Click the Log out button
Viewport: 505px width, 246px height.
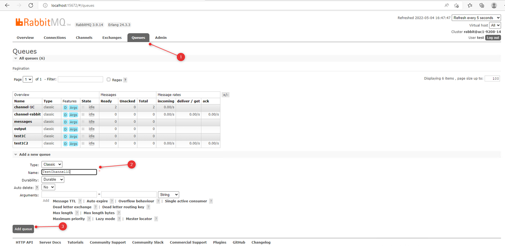(x=493, y=38)
